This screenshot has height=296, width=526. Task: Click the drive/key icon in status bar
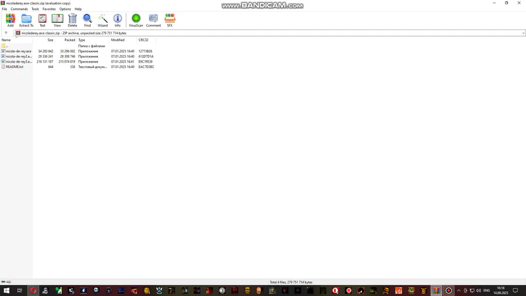pos(6,282)
